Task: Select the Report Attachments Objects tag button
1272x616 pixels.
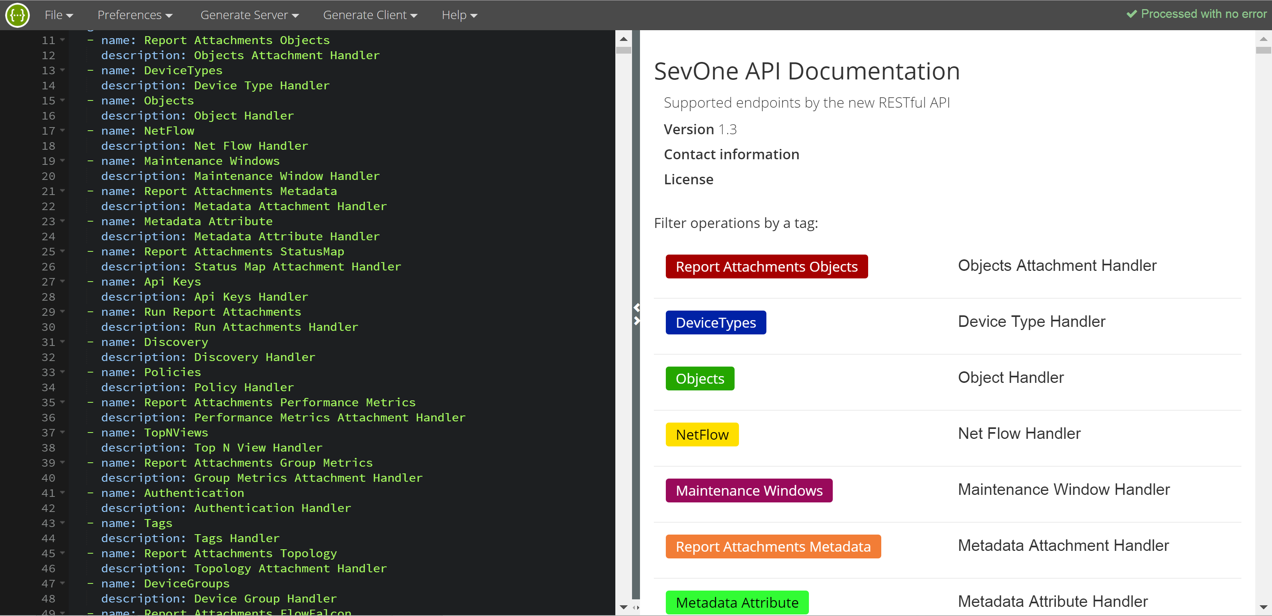Action: click(x=766, y=266)
